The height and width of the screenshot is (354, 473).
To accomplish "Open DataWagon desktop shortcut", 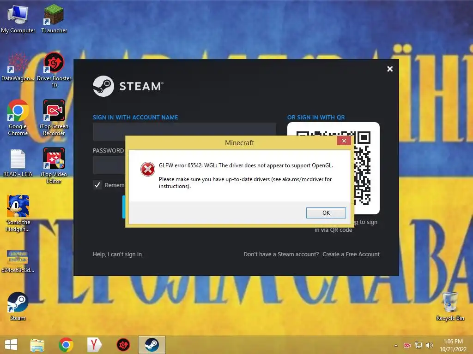I will (x=18, y=67).
